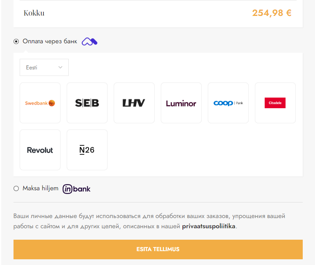Choose Swedbank as payment bank
Viewport: 315px width, 265px height.
[x=40, y=103]
